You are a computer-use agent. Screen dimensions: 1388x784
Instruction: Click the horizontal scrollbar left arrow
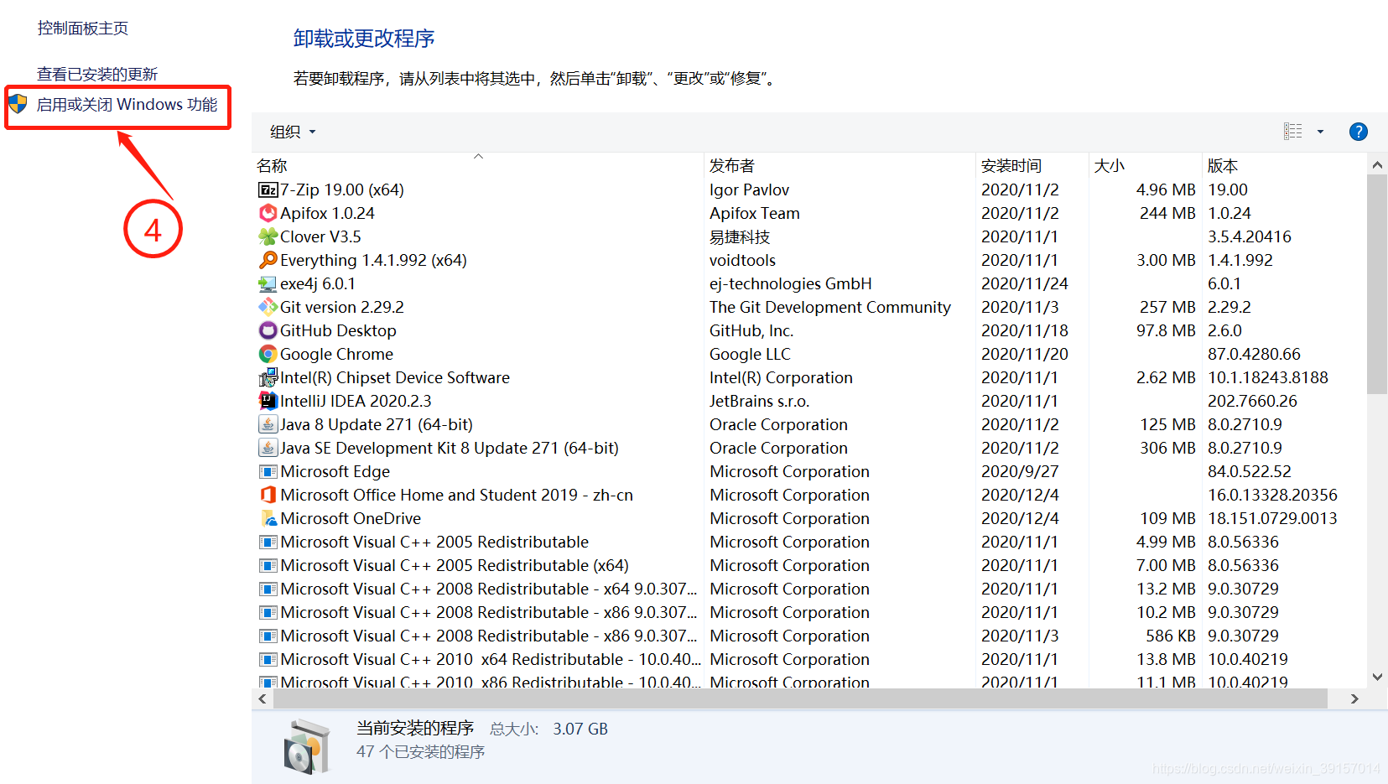pos(263,698)
